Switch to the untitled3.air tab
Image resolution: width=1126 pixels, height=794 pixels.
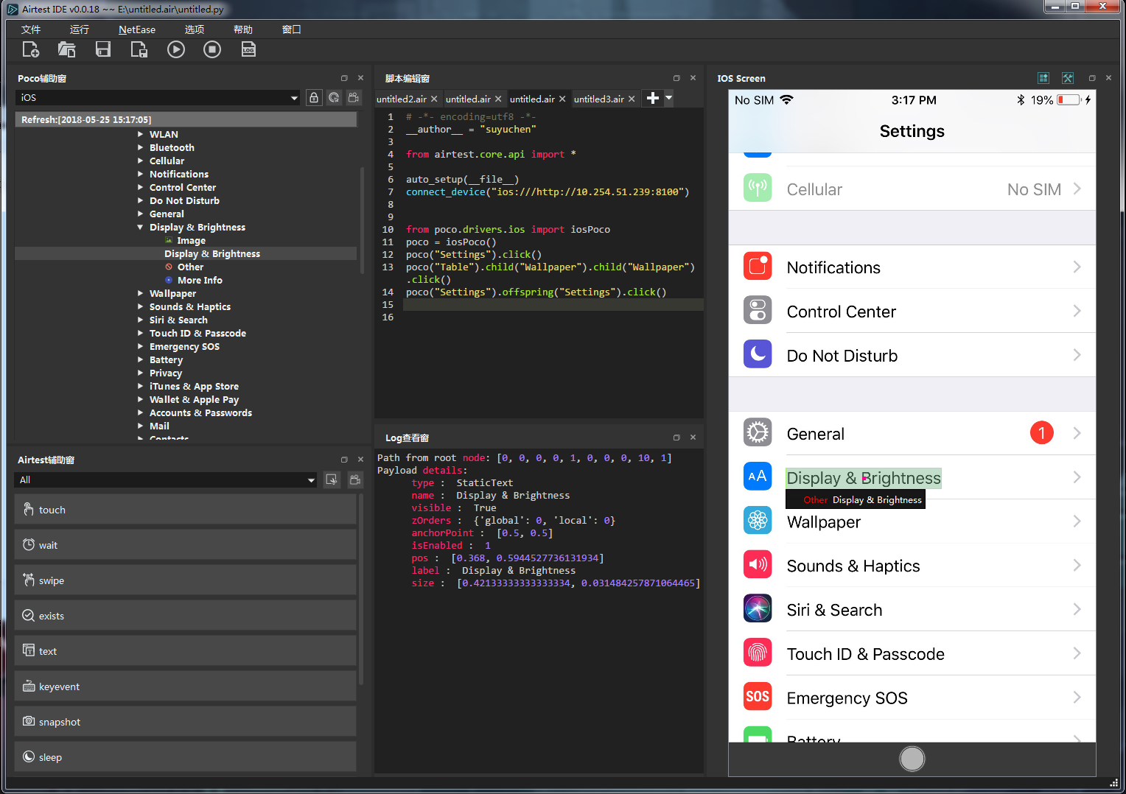599,99
